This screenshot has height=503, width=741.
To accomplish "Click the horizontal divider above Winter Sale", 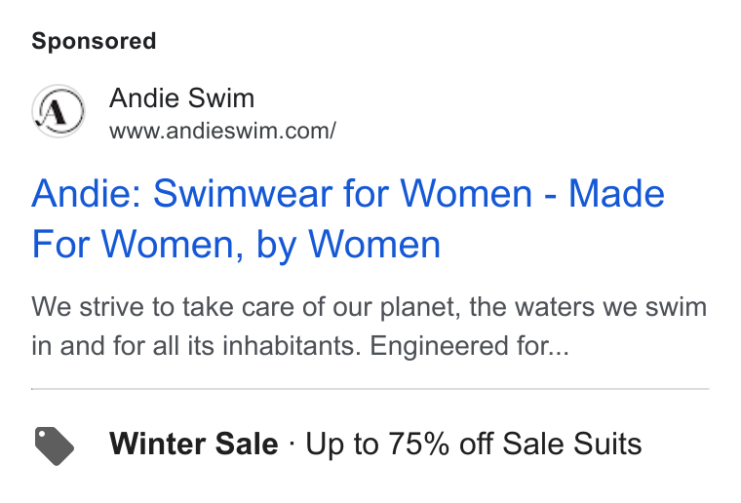I will 370,389.
